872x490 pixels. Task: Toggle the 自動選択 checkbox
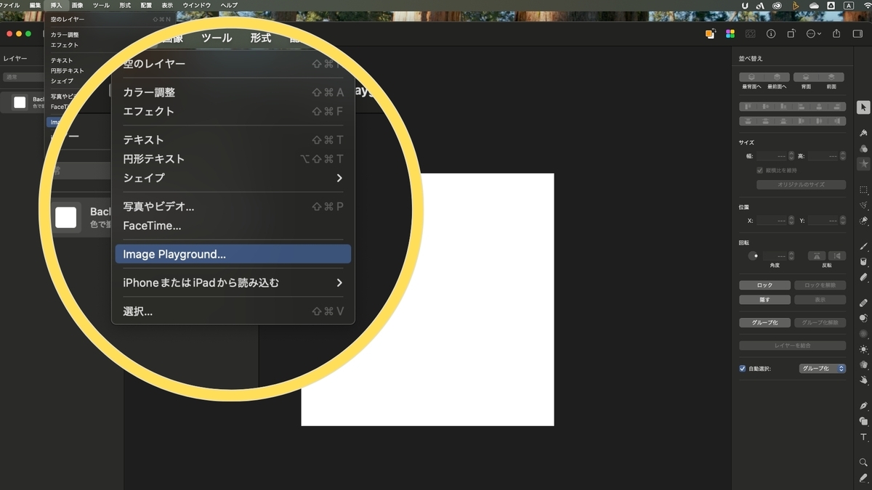point(743,369)
